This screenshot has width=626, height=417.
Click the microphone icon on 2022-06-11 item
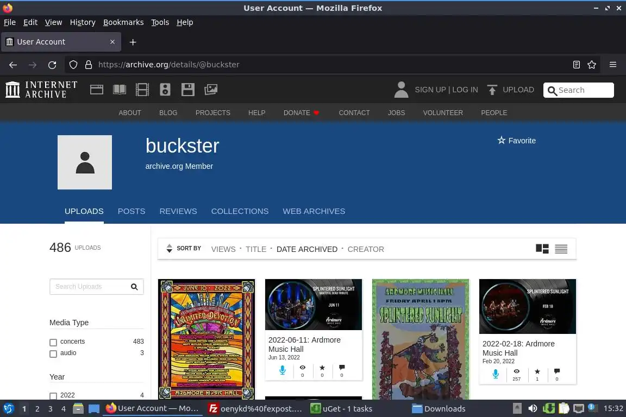pyautogui.click(x=282, y=370)
